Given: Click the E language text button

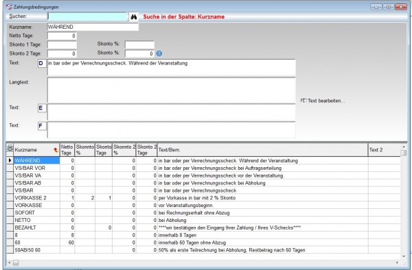Looking at the screenshot, I should tap(42, 108).
